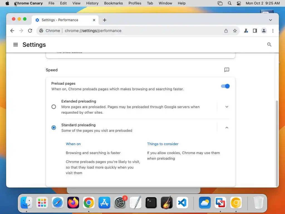Viewport: 285px width, 214px height.
Task: Open Google Chrome from the Dock
Action: coord(89,203)
